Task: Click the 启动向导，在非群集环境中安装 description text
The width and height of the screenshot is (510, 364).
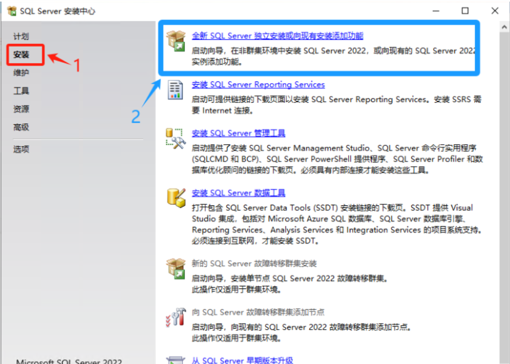Action: coord(334,56)
